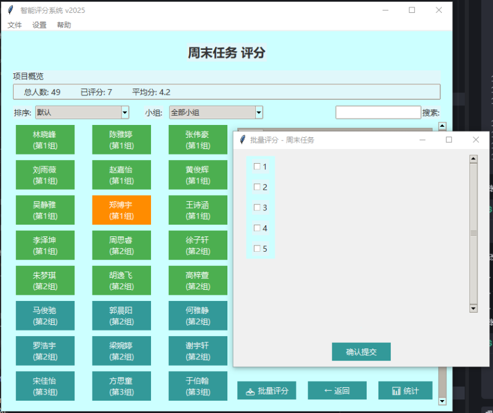Select student 张伟豪 card

click(198, 140)
